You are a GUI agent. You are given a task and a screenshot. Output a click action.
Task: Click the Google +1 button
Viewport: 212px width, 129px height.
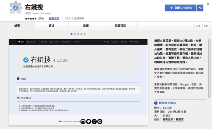pyautogui.click(x=198, y=26)
